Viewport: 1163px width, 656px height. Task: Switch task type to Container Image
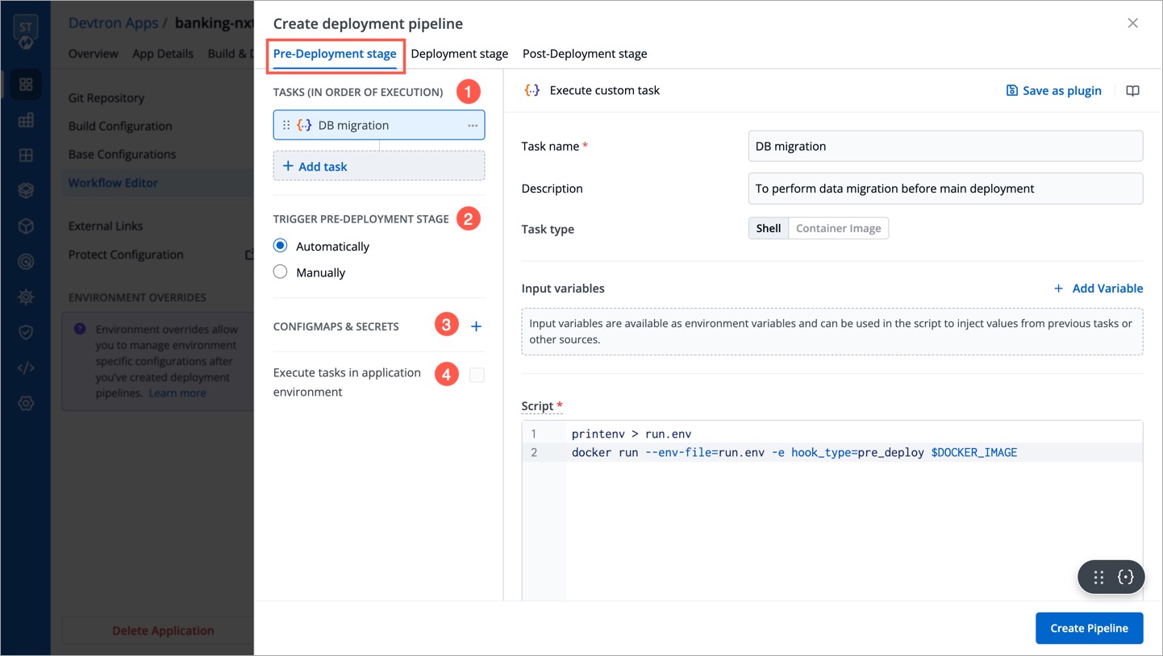[x=838, y=228]
